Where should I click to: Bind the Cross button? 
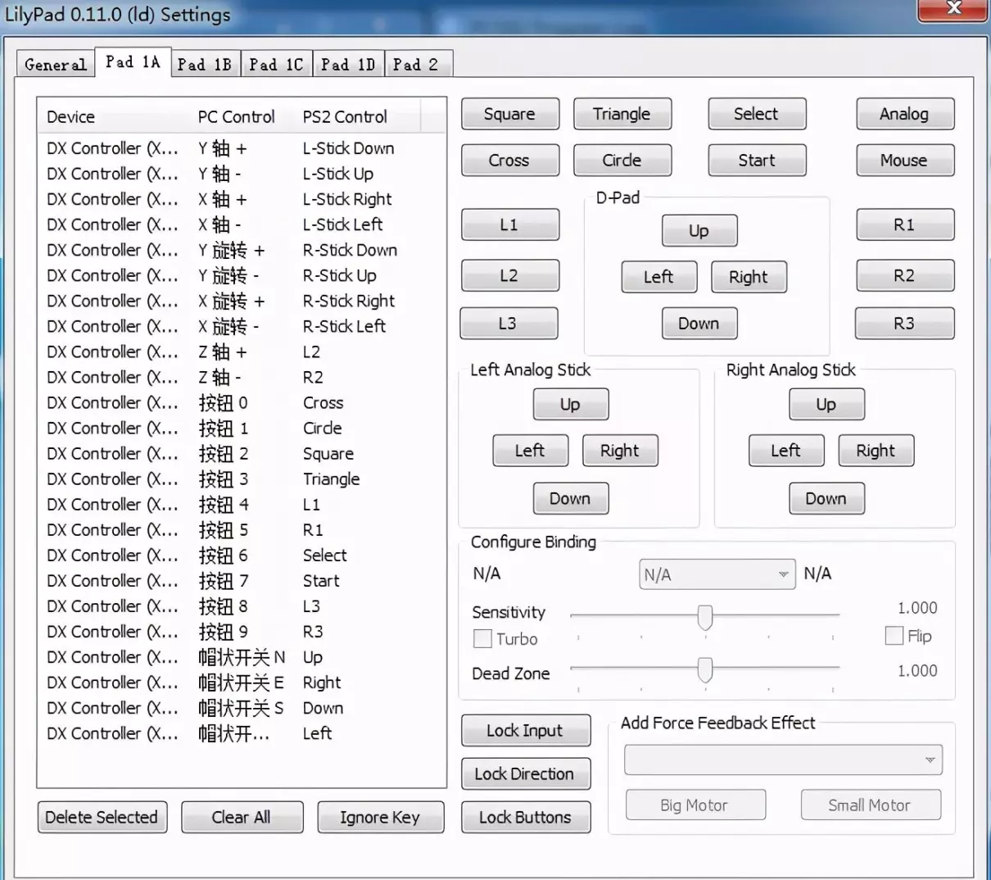510,161
